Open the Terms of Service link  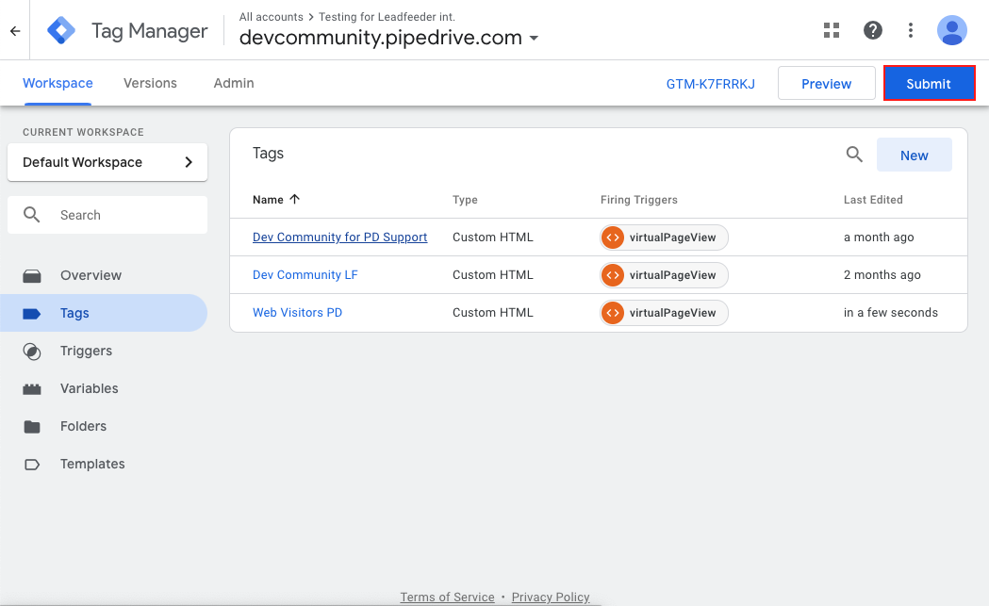point(447,598)
